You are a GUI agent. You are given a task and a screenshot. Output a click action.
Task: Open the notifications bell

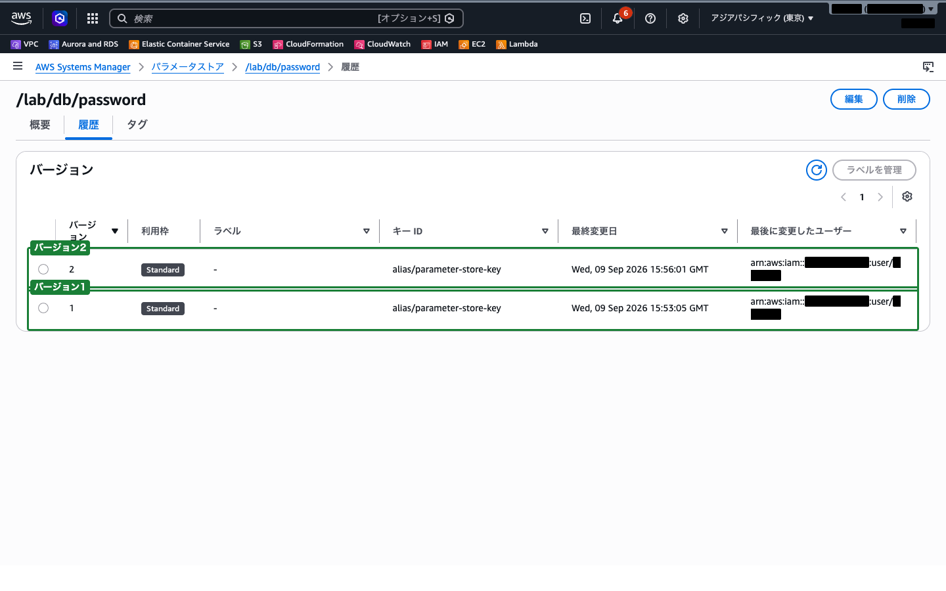coord(618,18)
